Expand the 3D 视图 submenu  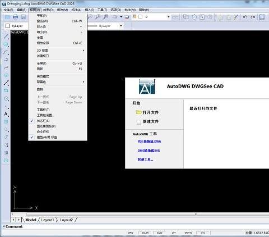point(58,51)
